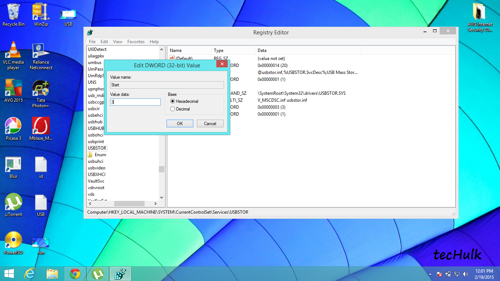Select the Registry Editor taskbar icon
The height and width of the screenshot is (281, 500).
[120, 273]
